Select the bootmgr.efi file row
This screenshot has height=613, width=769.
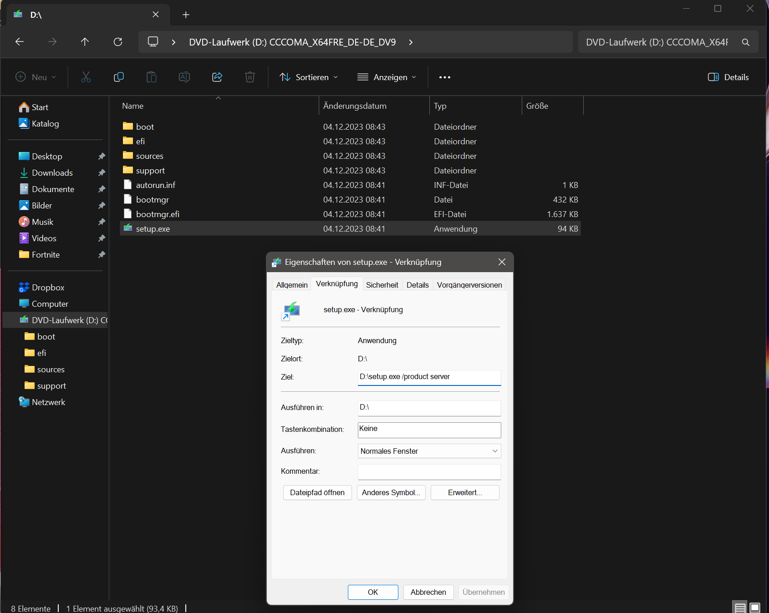point(350,214)
